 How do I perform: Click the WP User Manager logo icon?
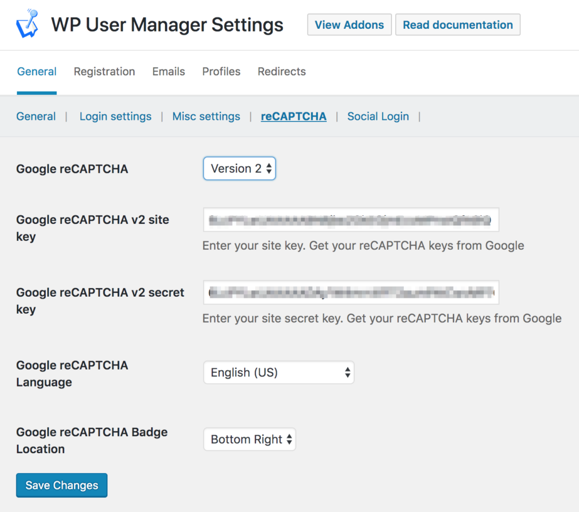click(x=27, y=24)
